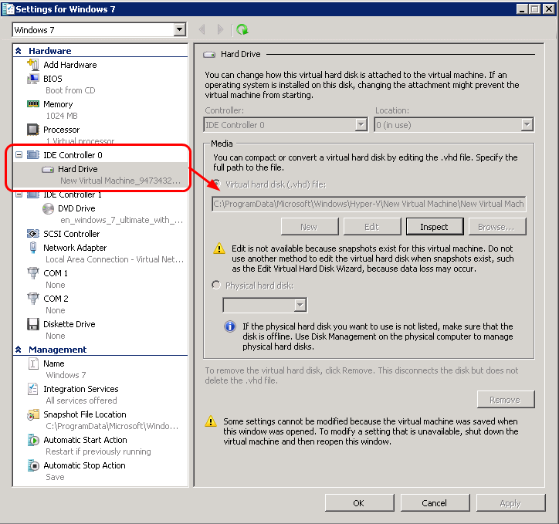Select Network Adapter in hardware tree
This screenshot has width=559, height=524.
click(x=75, y=248)
